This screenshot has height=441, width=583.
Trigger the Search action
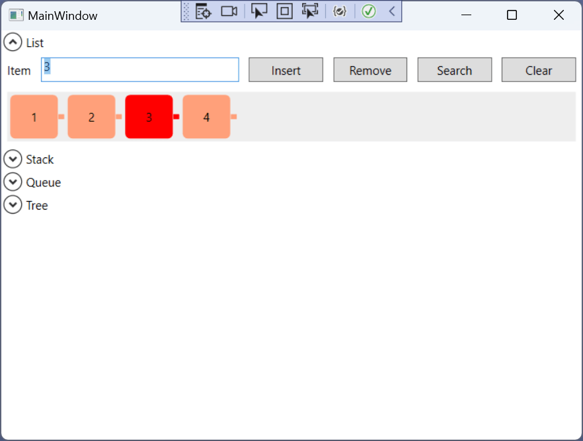click(x=454, y=69)
